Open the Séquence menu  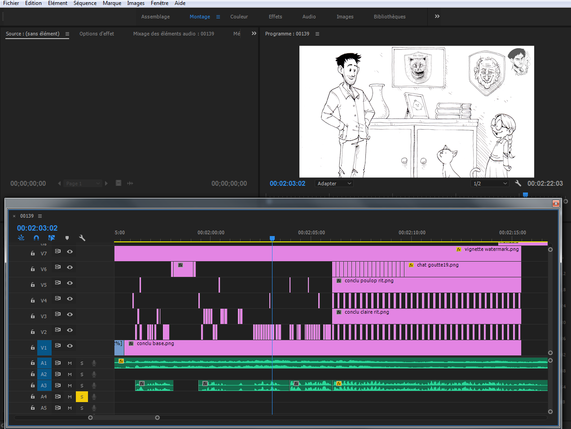85,3
